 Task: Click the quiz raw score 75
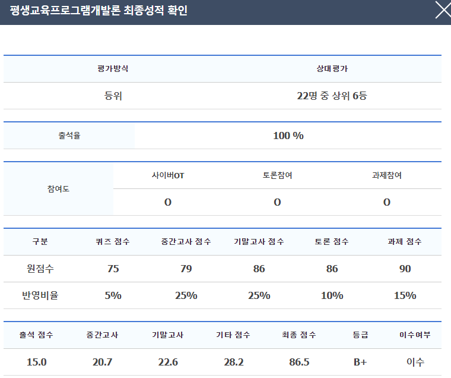(x=113, y=269)
